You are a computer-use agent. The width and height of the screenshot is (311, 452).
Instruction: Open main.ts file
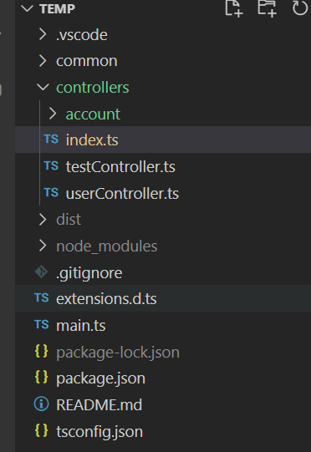point(81,325)
